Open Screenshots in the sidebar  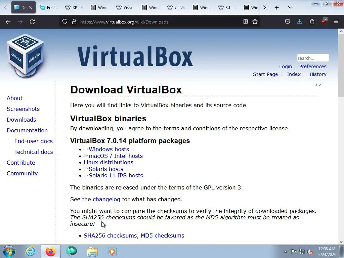(x=23, y=109)
